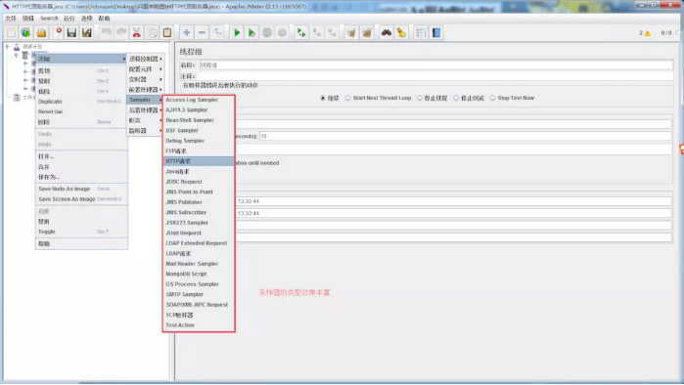The height and width of the screenshot is (385, 684).
Task: Choose Debug Sampler from list
Action: [199, 141]
